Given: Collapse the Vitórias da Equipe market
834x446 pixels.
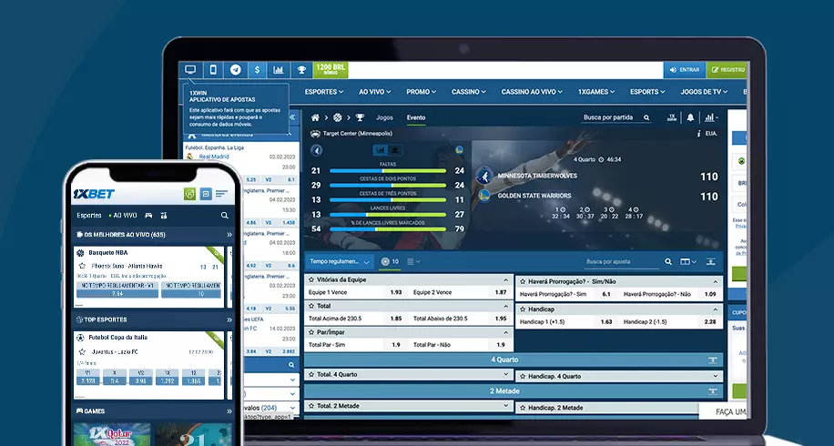Looking at the screenshot, I should point(506,279).
